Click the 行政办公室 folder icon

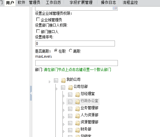77,102
